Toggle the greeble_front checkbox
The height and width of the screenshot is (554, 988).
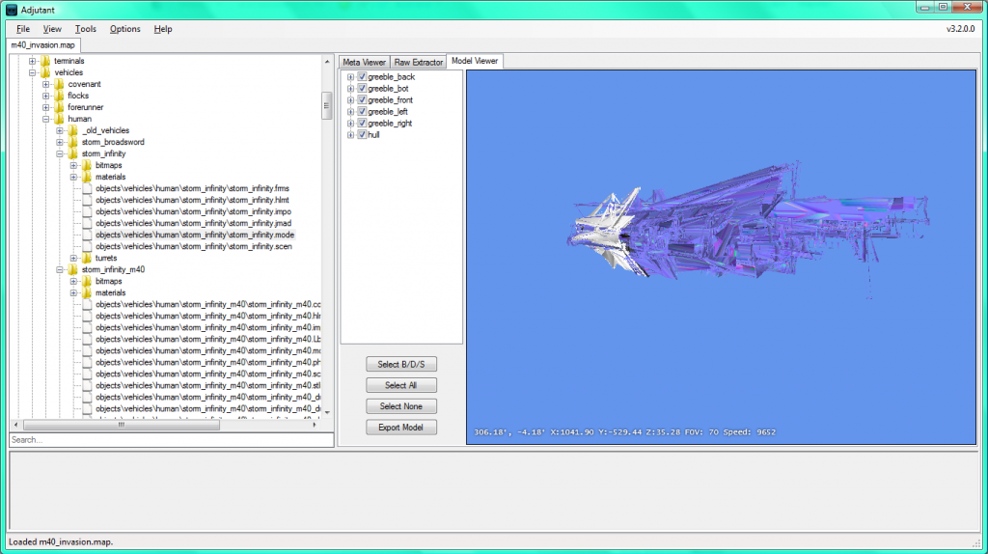[363, 100]
